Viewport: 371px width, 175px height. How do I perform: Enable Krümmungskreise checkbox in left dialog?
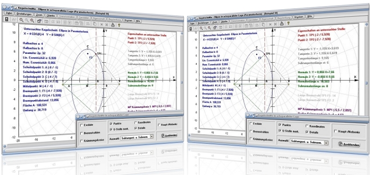click(x=82, y=141)
